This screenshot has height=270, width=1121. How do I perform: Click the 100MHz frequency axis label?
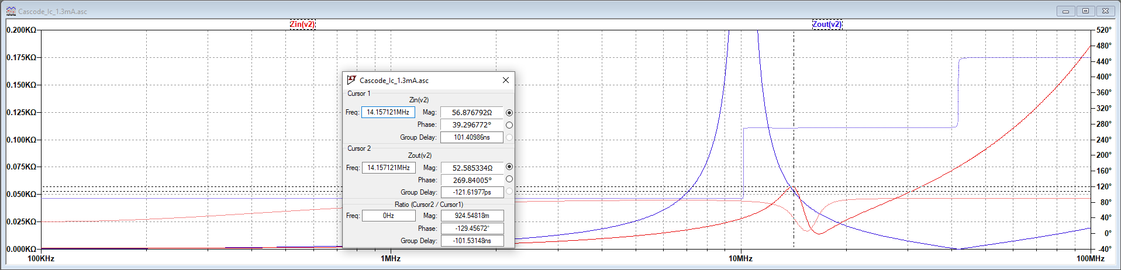pyautogui.click(x=1091, y=258)
